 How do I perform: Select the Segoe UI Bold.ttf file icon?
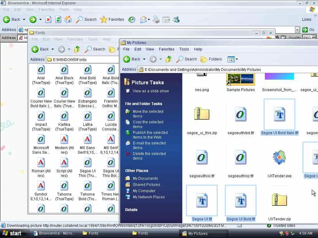pyautogui.click(x=241, y=201)
